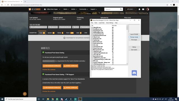Click Mod Manager Download for TTW Support file
This screenshot has height=101, width=179.
52,88
